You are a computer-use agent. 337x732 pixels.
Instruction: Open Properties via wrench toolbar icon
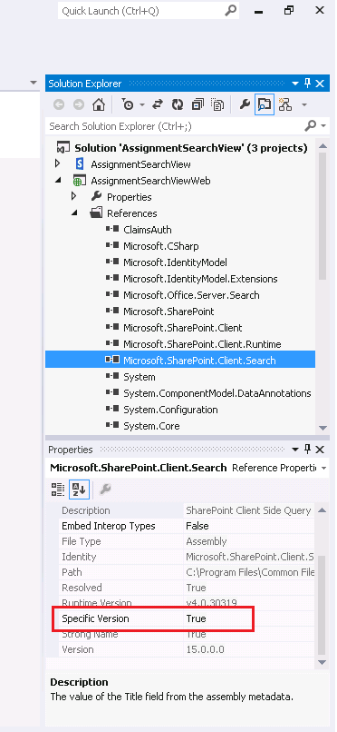pos(245,104)
